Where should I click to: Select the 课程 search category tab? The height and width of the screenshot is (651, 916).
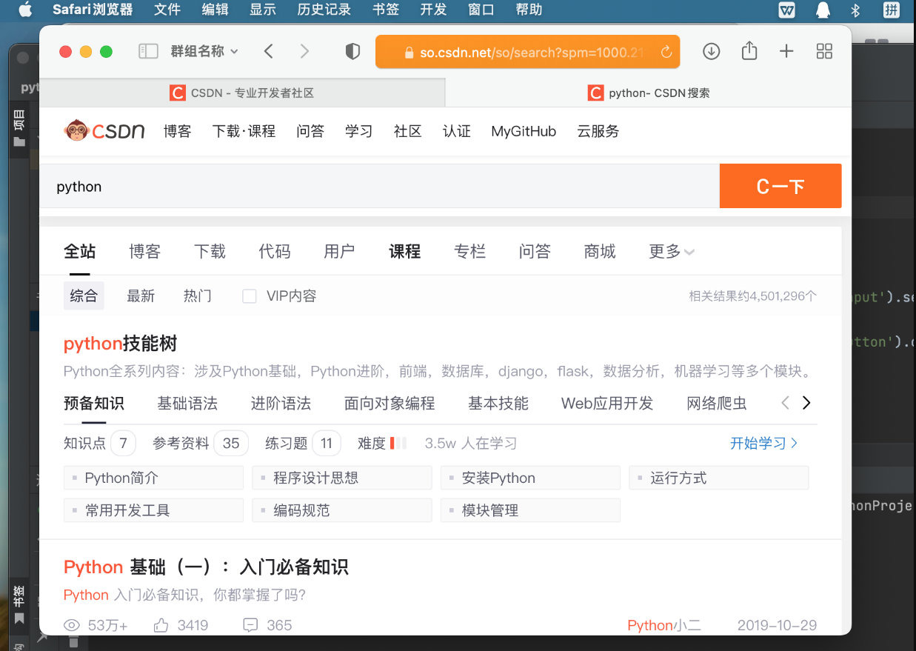[x=404, y=252]
